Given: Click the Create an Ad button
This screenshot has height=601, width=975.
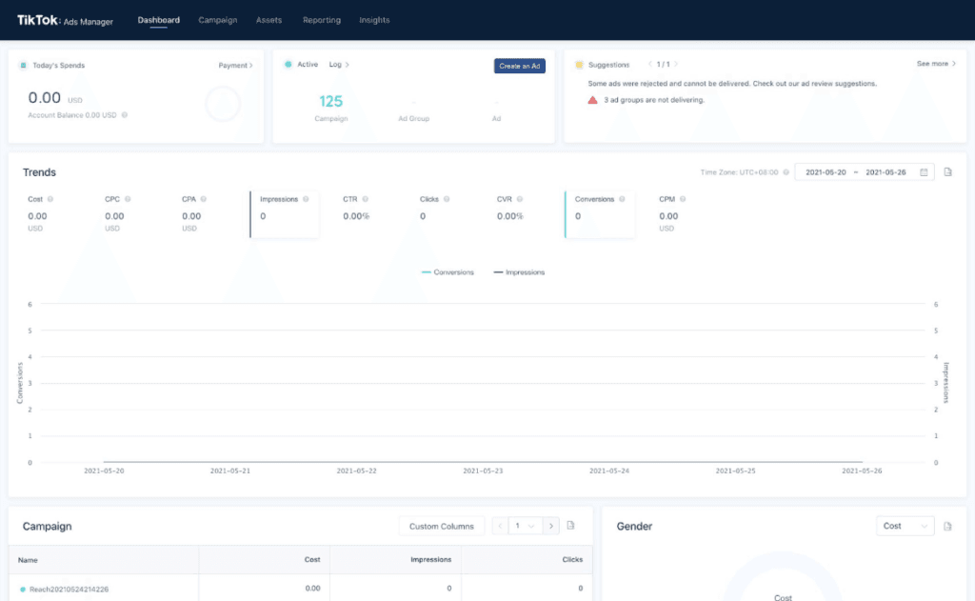Looking at the screenshot, I should click(519, 66).
